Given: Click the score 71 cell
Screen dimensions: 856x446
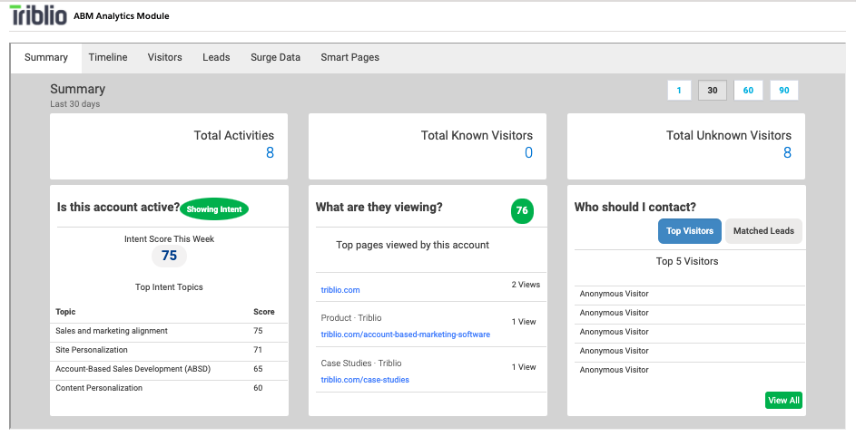Looking at the screenshot, I should tap(258, 350).
